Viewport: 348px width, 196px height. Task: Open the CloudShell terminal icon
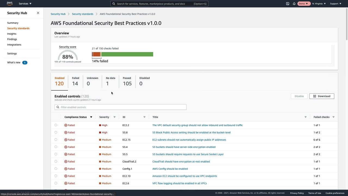pos(288,4)
